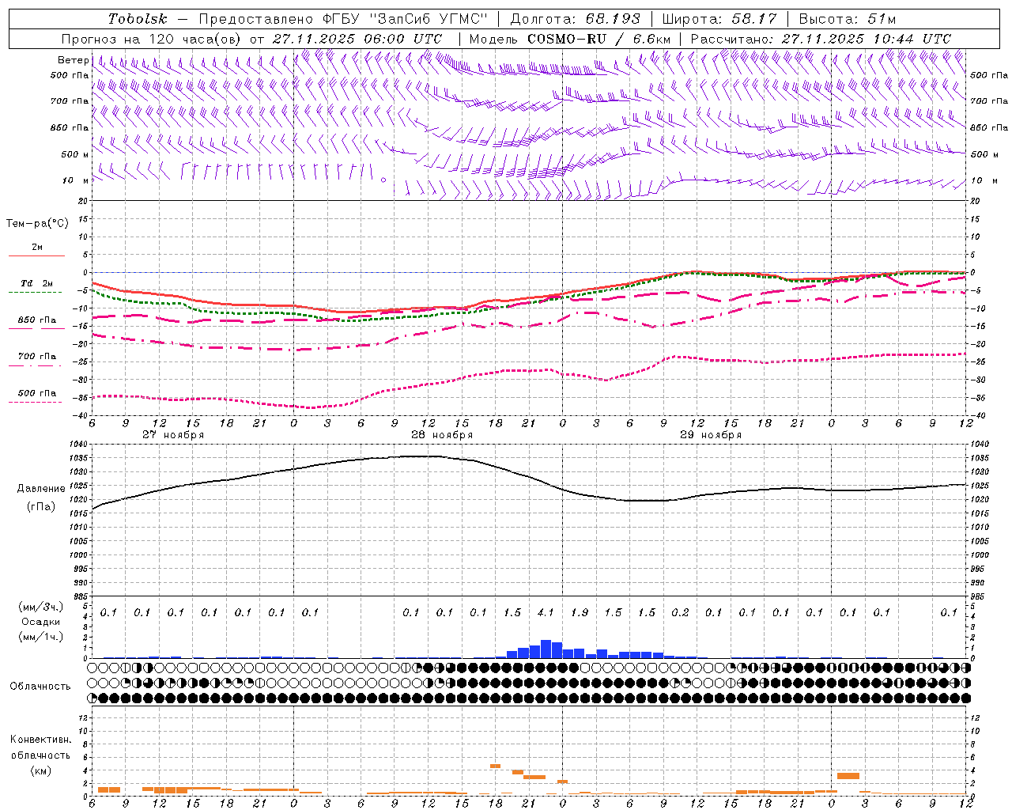Click the solid "2м" temperature legend line

pyautogui.click(x=36, y=255)
